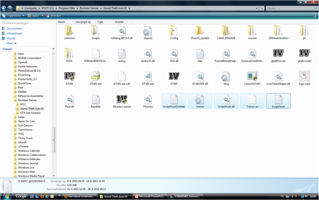The height and width of the screenshot is (200, 319).
Task: Click the Back navigation button
Action: pos(4,8)
